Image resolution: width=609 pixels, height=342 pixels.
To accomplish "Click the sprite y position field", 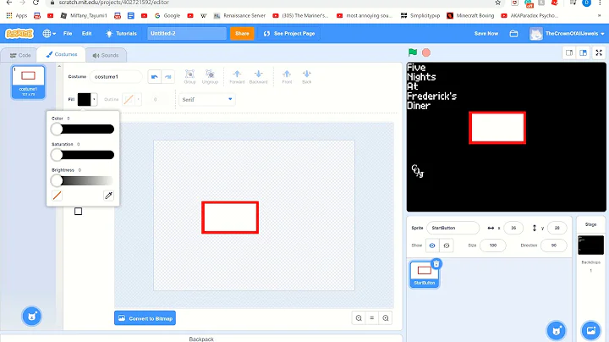I will 557,228.
